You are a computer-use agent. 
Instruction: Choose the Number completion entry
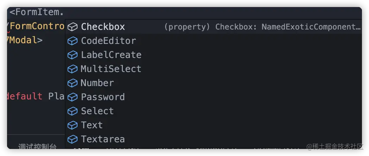point(97,83)
